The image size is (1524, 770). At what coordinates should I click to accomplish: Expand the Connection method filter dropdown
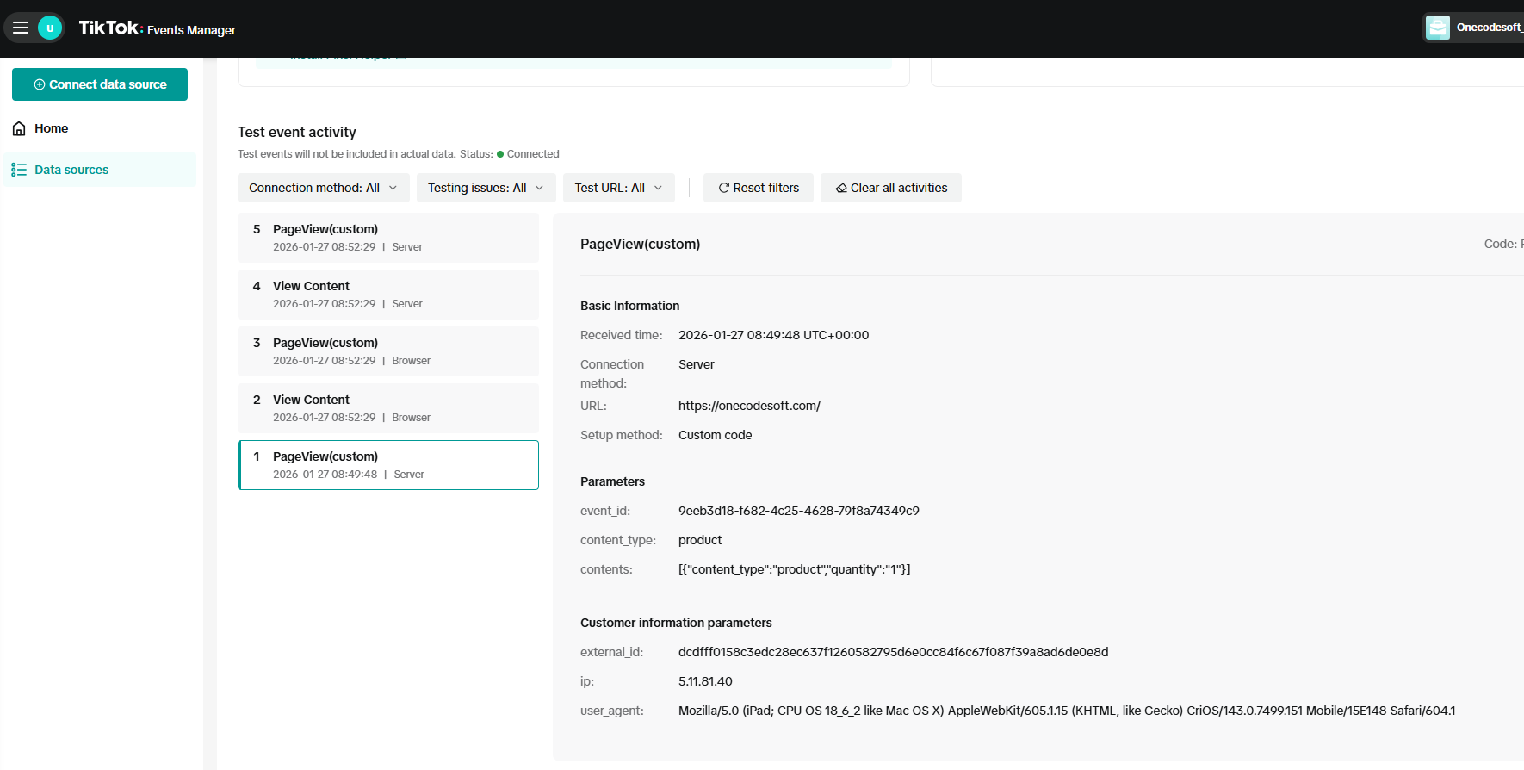324,188
